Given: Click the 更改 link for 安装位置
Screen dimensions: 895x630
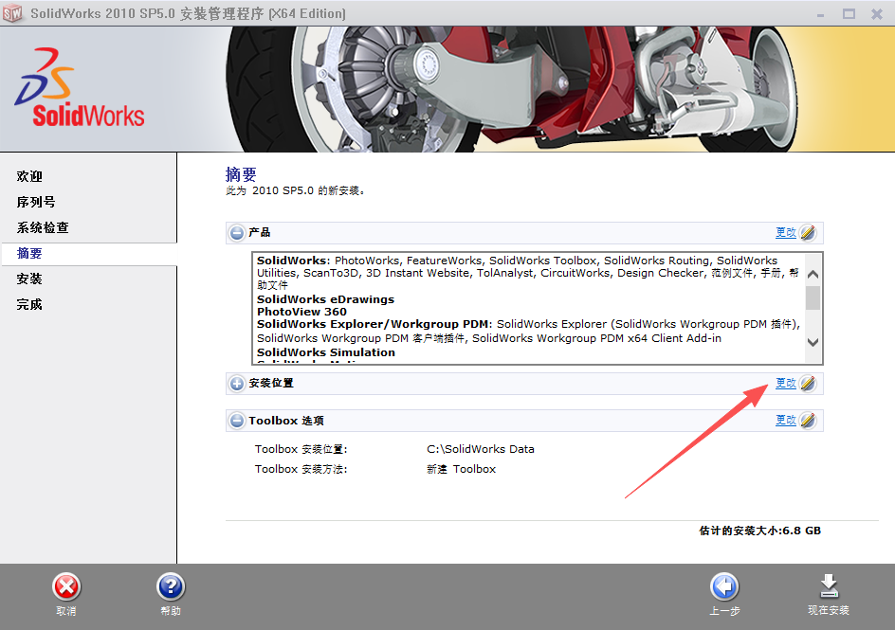Looking at the screenshot, I should [x=784, y=383].
